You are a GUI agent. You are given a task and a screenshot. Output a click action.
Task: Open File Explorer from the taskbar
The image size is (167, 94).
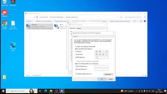tap(51, 91)
